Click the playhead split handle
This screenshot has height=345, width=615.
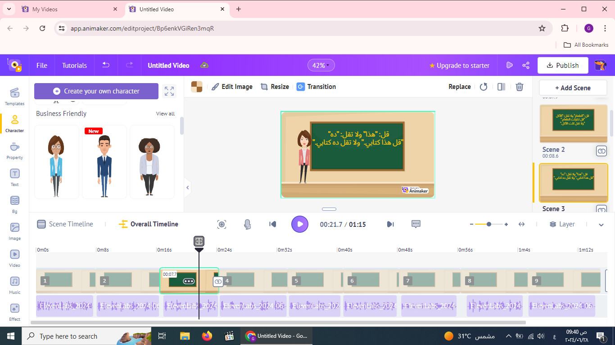[199, 241]
